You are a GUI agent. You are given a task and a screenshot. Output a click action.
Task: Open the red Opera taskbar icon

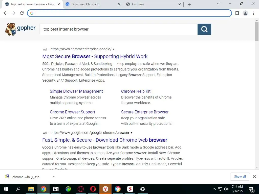93,189
